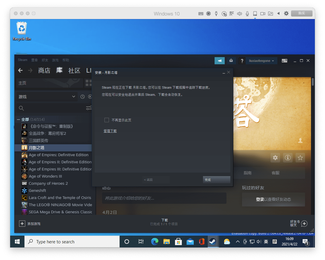Collapse the 全部 games category
Screen dimensions: 325x260
click(x=18, y=120)
